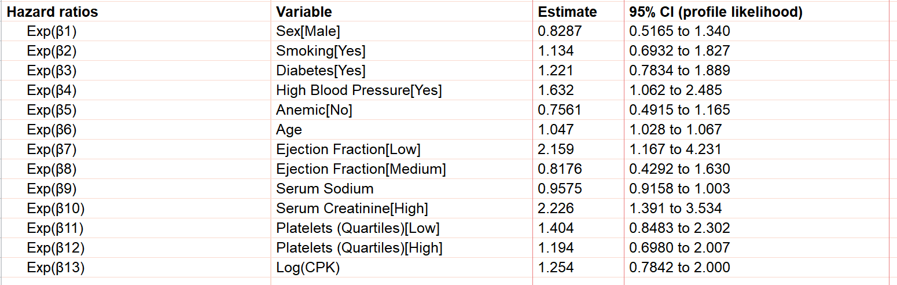Select estimate 1.221 for Diabetes
Image resolution: width=897 pixels, height=285 pixels.
pos(556,71)
